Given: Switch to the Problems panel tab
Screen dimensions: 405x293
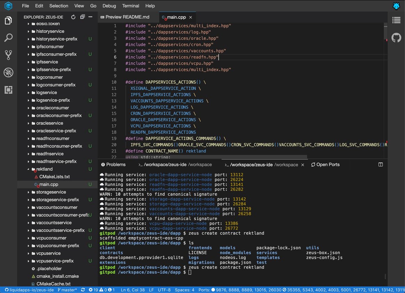Looking at the screenshot, I should click(113, 165).
